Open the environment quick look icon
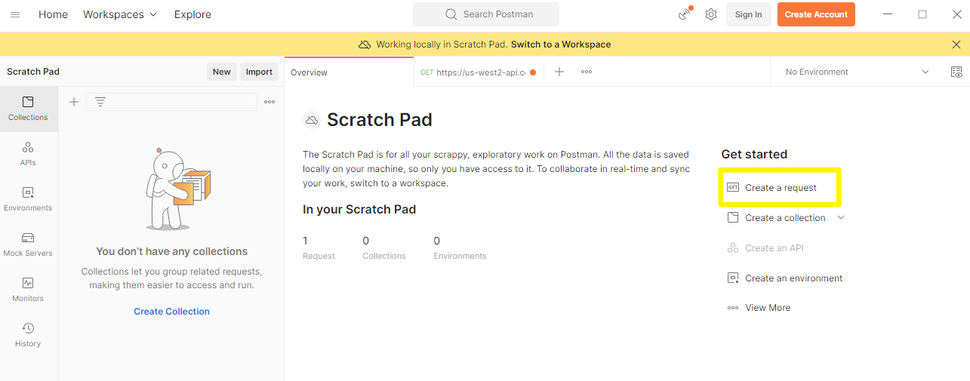 [x=956, y=72]
